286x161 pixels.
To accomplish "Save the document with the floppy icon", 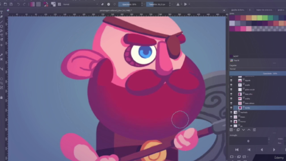I will point(11,4).
